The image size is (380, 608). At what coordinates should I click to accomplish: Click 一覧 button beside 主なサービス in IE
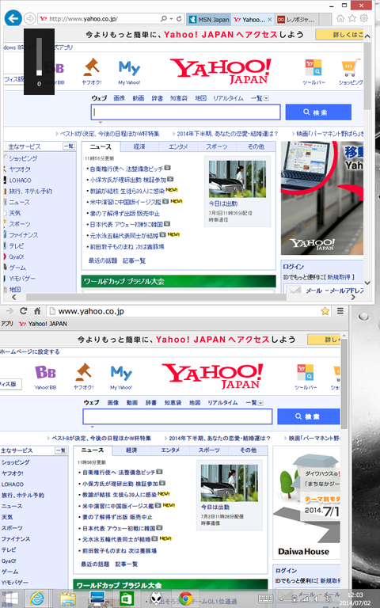[69, 146]
